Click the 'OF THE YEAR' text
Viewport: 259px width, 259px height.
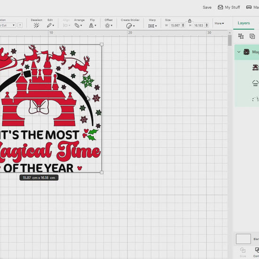coord(38,168)
